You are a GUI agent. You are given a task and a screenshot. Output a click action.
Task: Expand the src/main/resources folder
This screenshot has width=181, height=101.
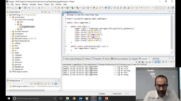(x=10, y=31)
